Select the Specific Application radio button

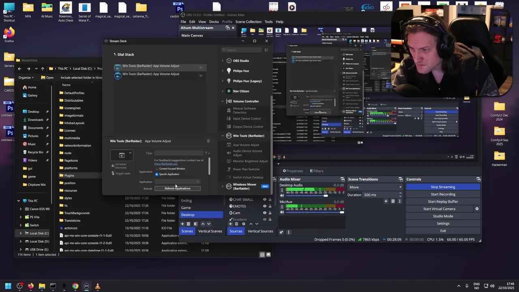click(157, 174)
